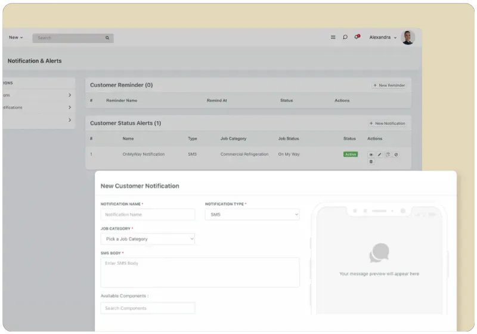Viewport: 477px width, 334px height.
Task: Click the Customer Status Alerts (1) heading
Action: [x=125, y=123]
